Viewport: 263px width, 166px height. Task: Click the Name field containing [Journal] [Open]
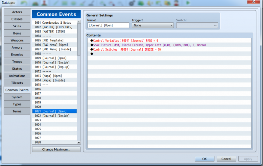108,25
